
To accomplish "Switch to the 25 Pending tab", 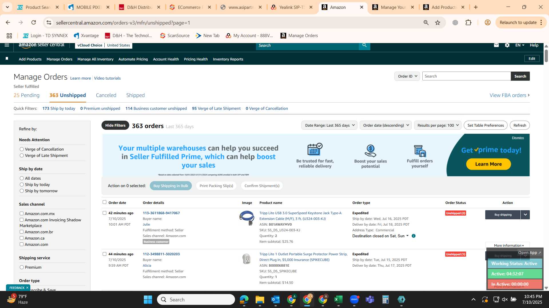I will click(27, 95).
